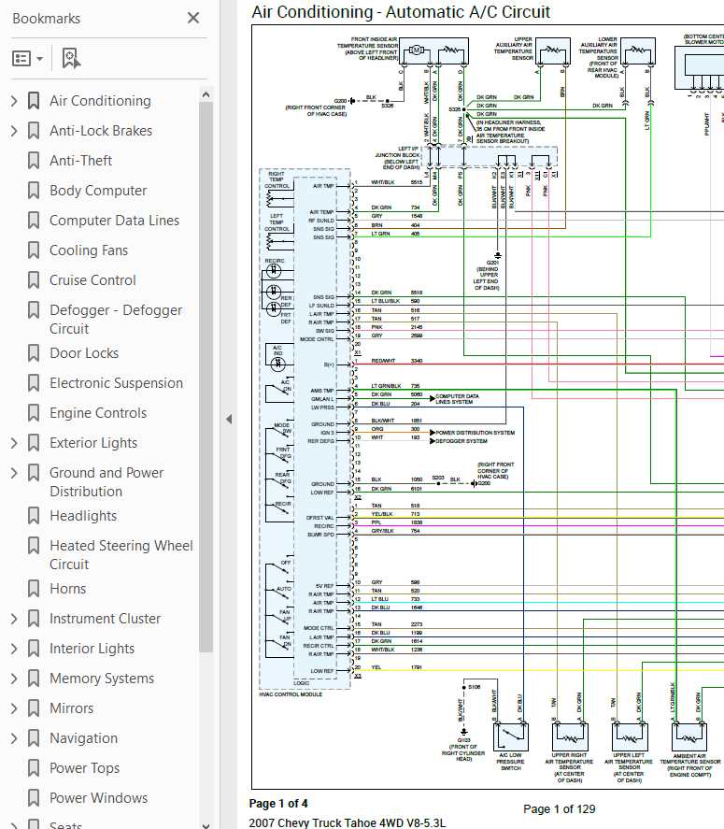Click the 'Page 1 of 129' text
Viewport: 724px width, 829px height.
pyautogui.click(x=560, y=809)
